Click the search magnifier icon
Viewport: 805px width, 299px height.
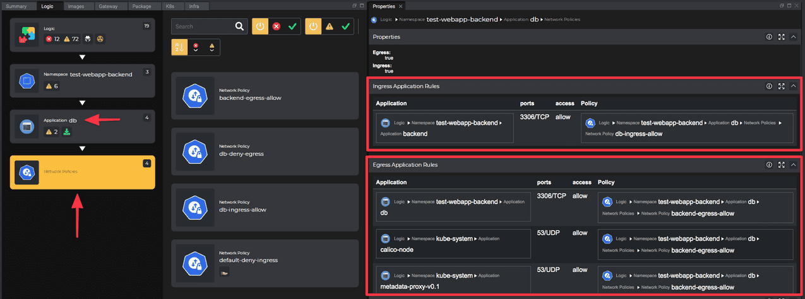tap(239, 26)
